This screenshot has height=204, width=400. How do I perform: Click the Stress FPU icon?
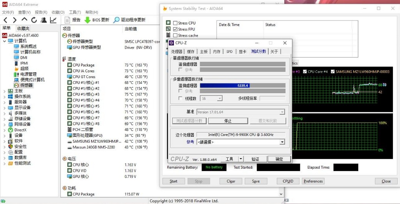[168, 29]
